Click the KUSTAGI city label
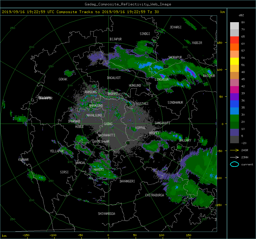This screenshot has width=256, height=239. (143, 104)
